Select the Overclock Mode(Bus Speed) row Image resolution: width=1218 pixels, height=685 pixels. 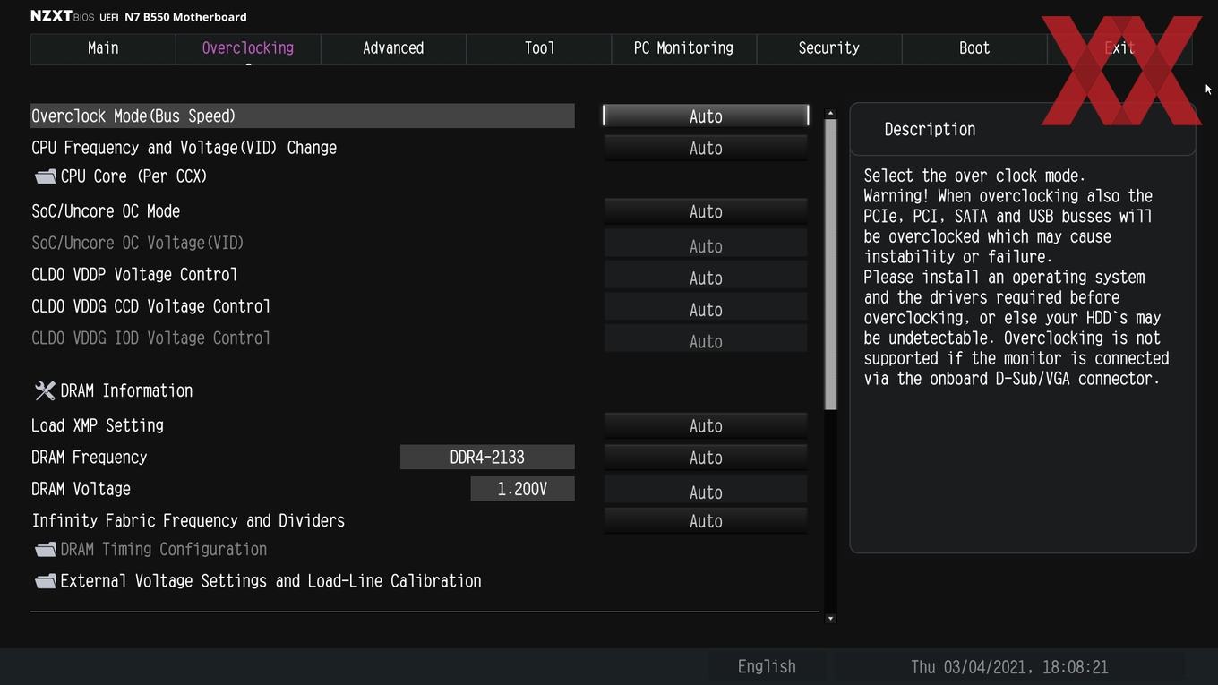click(x=303, y=116)
